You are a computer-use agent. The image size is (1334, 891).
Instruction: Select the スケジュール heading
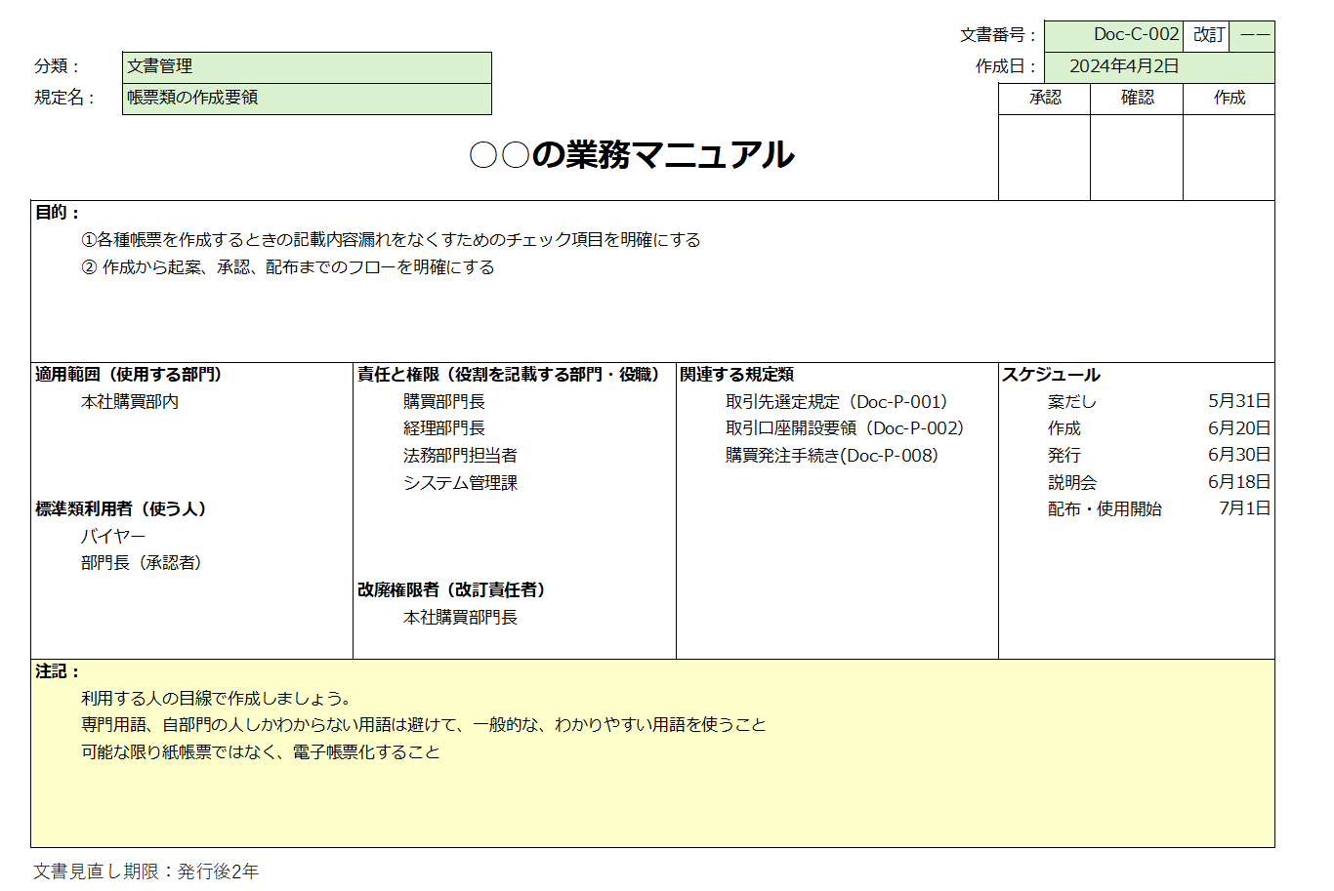tap(1051, 375)
